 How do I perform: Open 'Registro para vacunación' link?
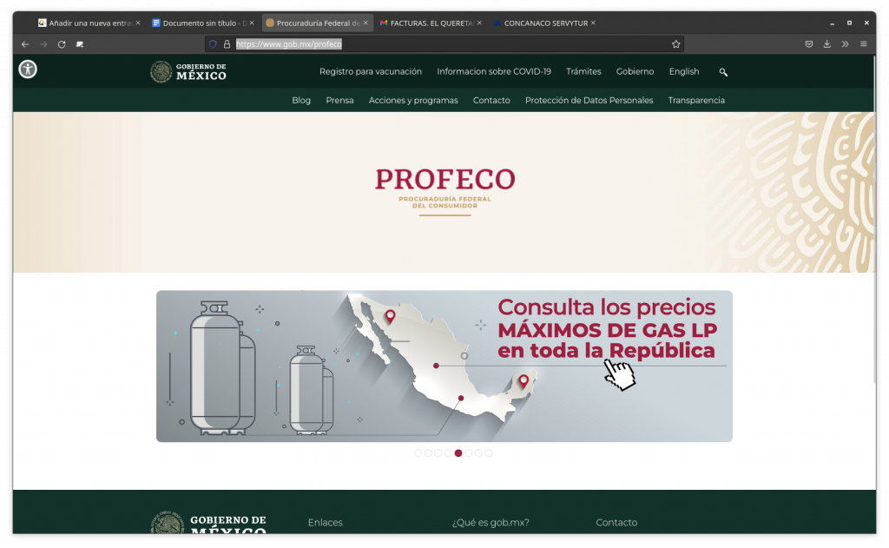click(x=370, y=71)
